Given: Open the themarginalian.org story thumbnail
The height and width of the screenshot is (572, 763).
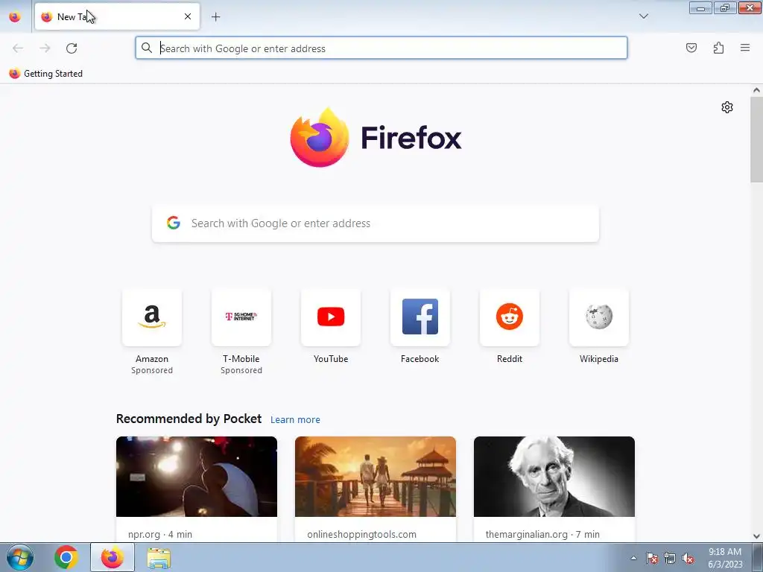Looking at the screenshot, I should 554,477.
